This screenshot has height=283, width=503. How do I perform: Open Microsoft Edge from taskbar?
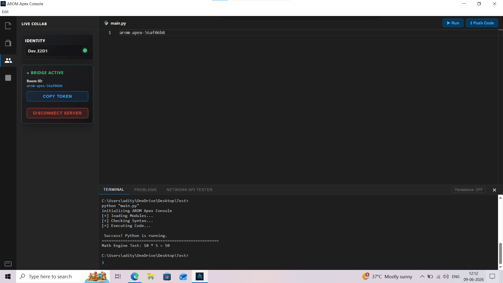135,276
